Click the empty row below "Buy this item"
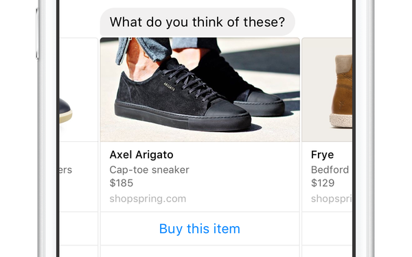This screenshot has height=257, width=412. point(200,252)
